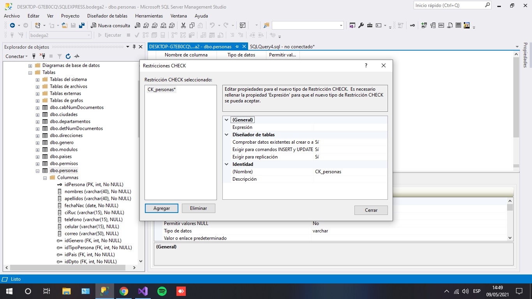Image resolution: width=532 pixels, height=299 pixels.
Task: Click the Cerrar button
Action: pyautogui.click(x=371, y=210)
